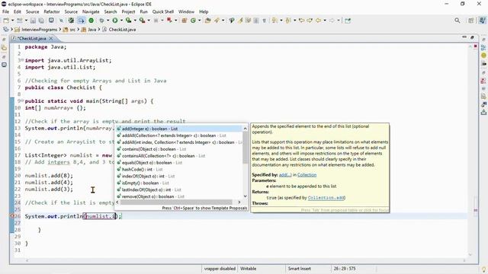Viewport: 488px width, 274px height.
Task: Select the Java perspective icon
Action: 482,21
